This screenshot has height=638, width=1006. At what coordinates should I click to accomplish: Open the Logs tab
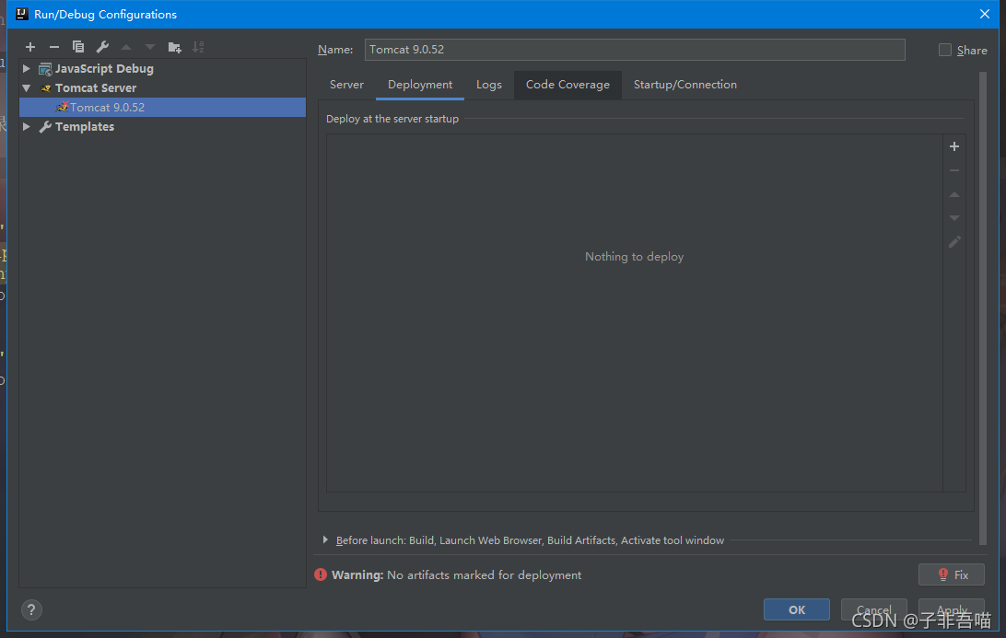point(489,85)
